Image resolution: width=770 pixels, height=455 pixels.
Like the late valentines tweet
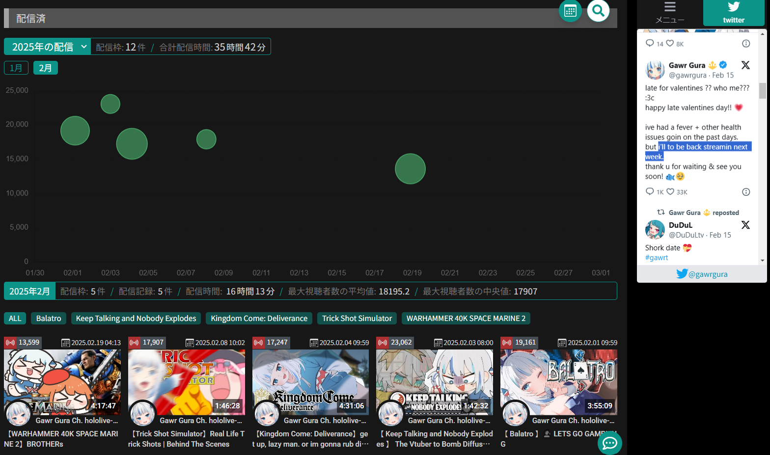click(670, 191)
